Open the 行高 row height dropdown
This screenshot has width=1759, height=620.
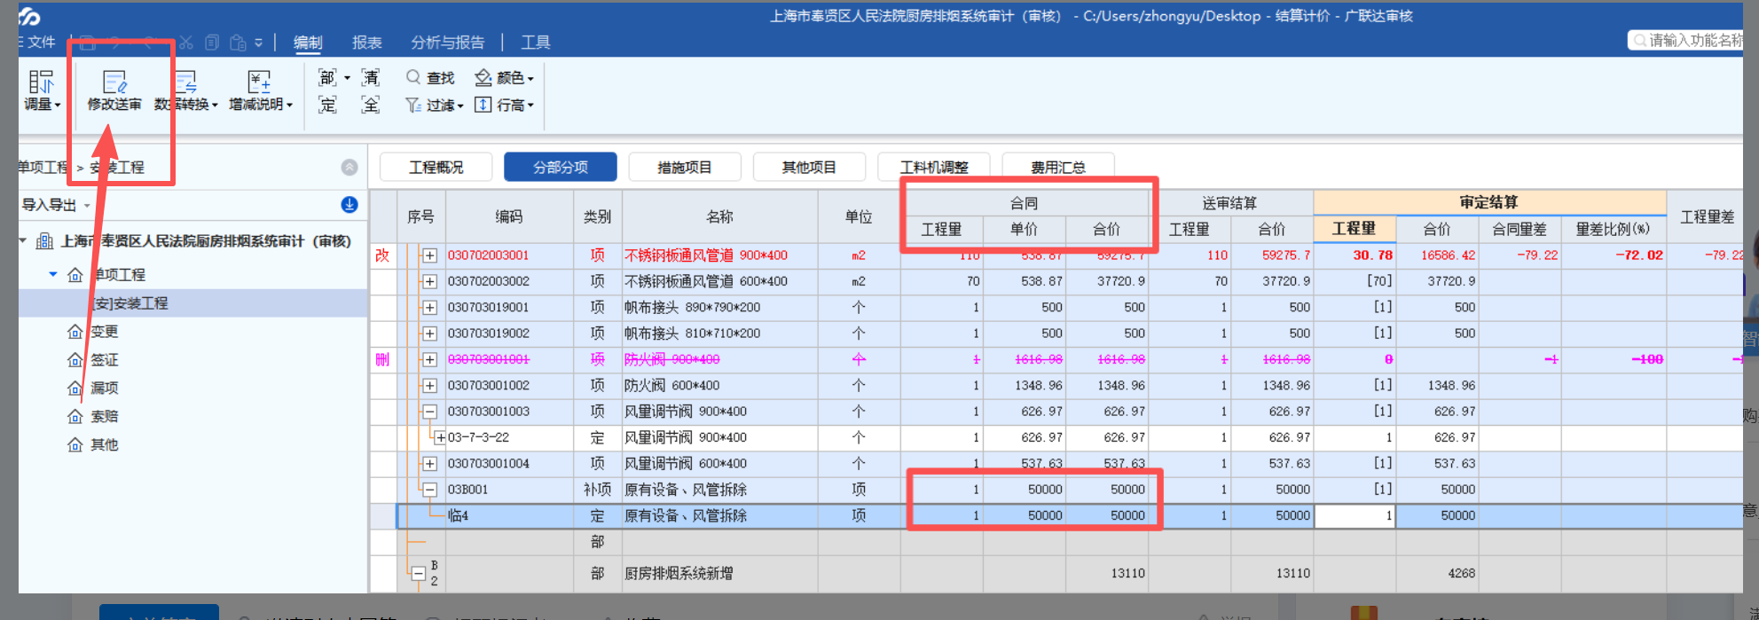click(505, 105)
